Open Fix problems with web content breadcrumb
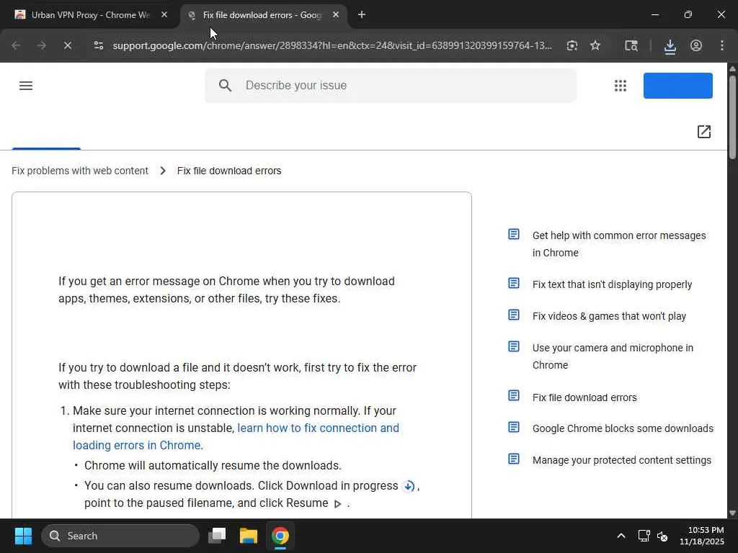738x553 pixels. (80, 171)
